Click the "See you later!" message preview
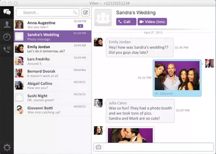 (x=38, y=27)
